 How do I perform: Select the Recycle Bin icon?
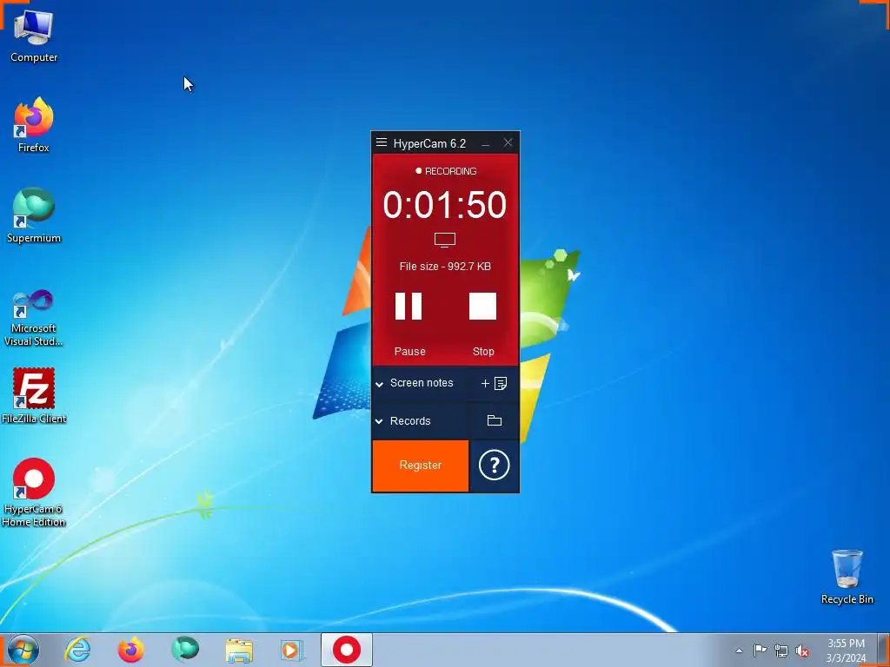pos(847,577)
